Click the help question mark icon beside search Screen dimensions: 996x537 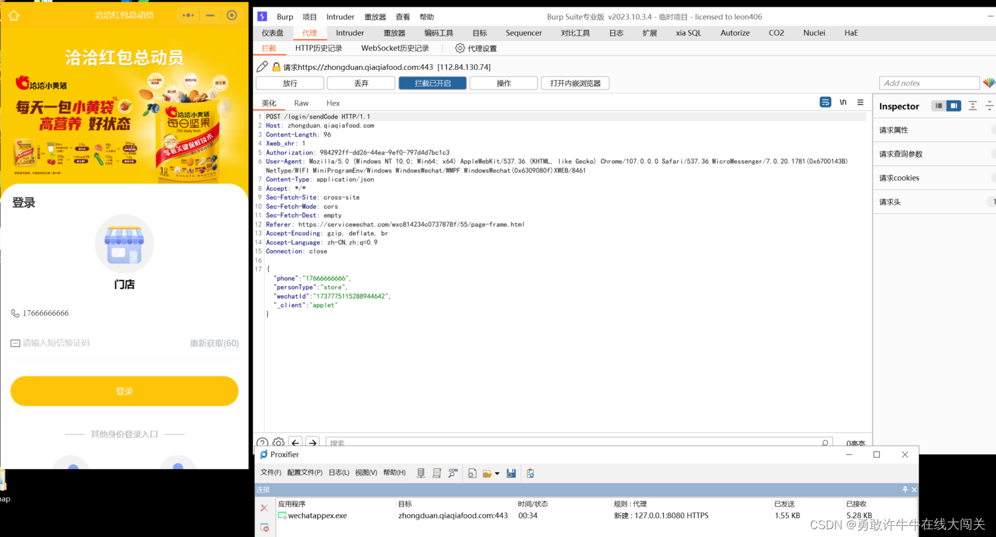(262, 443)
